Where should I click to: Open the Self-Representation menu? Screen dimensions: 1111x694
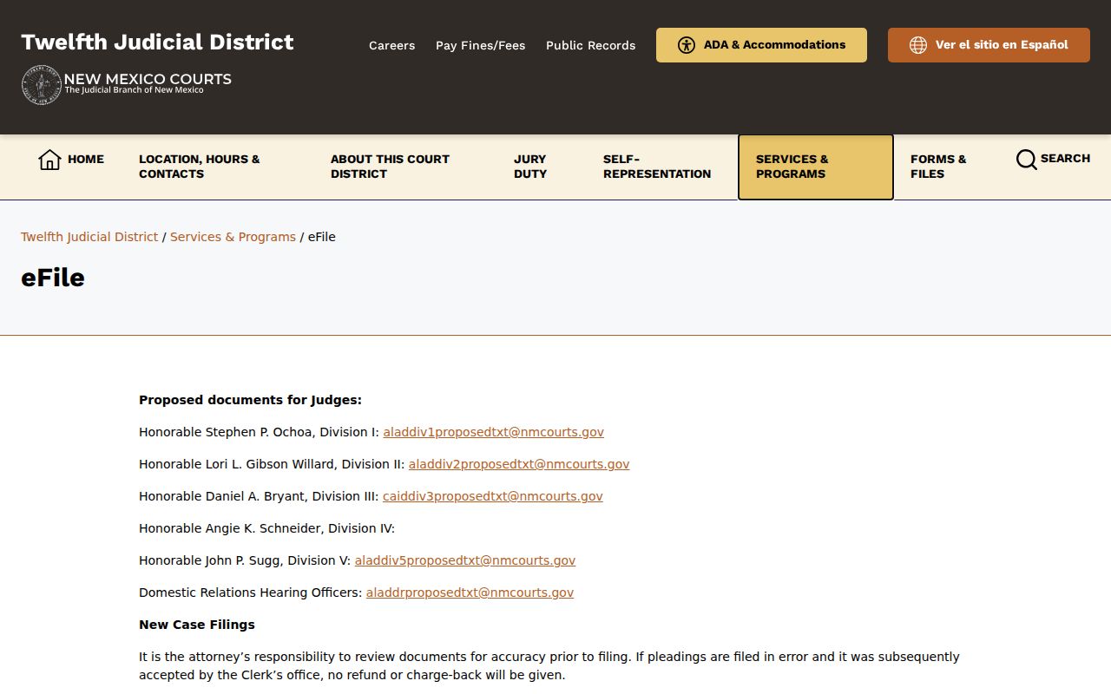click(x=657, y=167)
